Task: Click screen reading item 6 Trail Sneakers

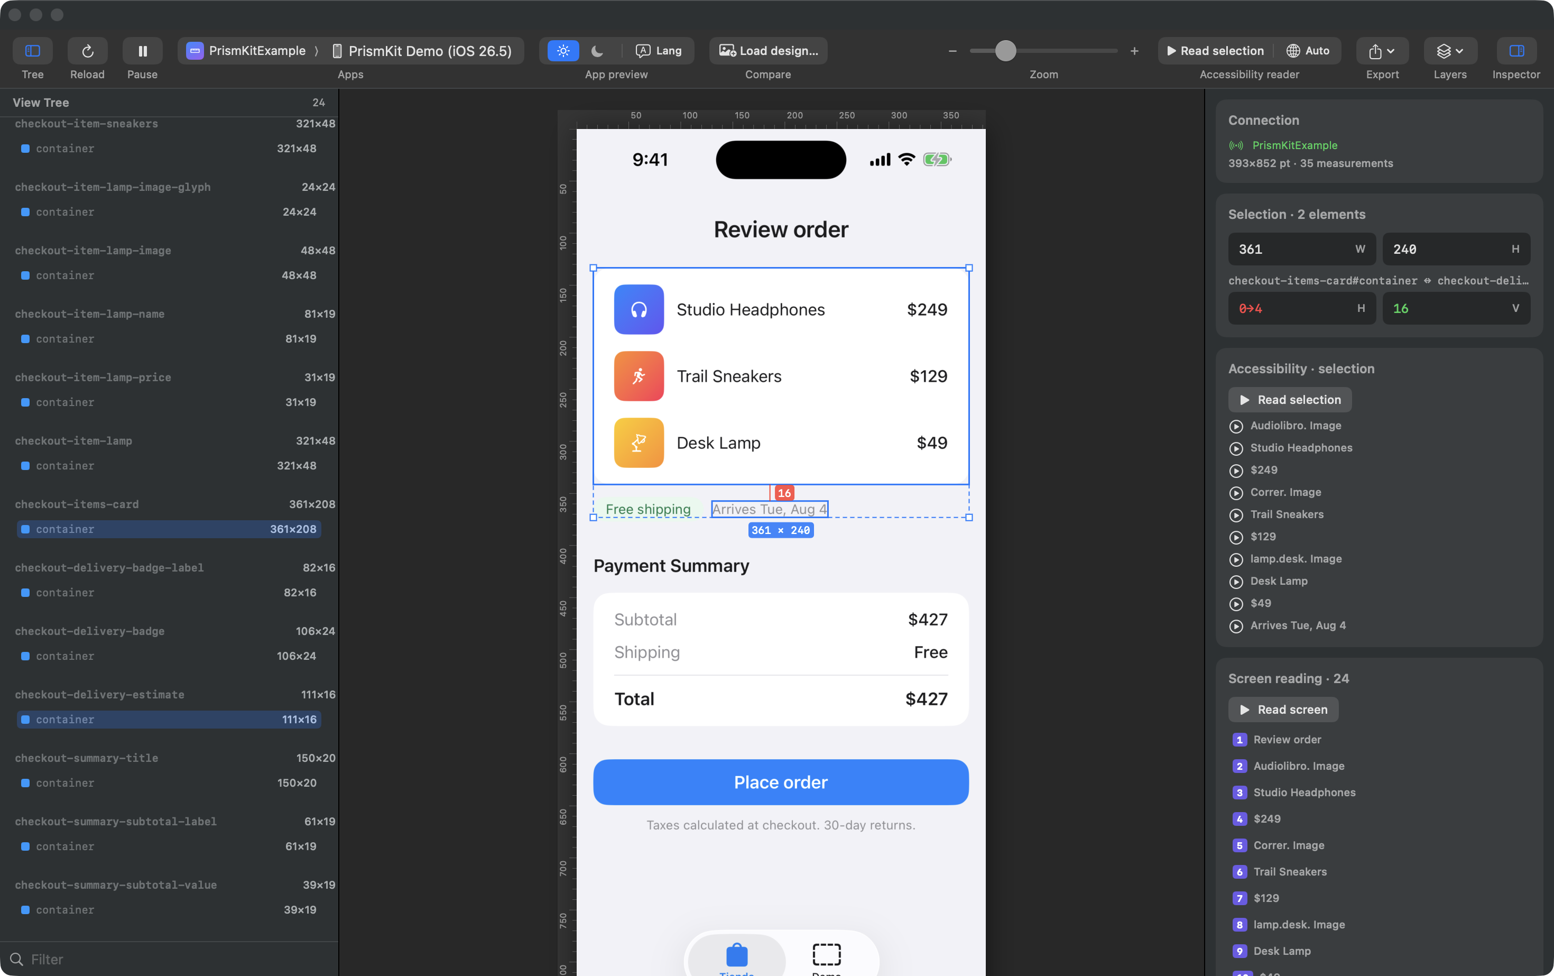Action: pyautogui.click(x=1279, y=872)
